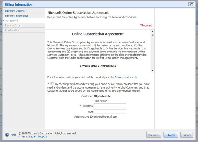Select the Confirmation step
Screen dimensions: 198x142
pyautogui.click(x=12, y=30)
